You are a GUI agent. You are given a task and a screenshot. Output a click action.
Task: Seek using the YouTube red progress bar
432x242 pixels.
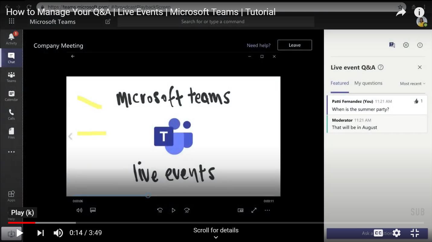click(x=216, y=223)
